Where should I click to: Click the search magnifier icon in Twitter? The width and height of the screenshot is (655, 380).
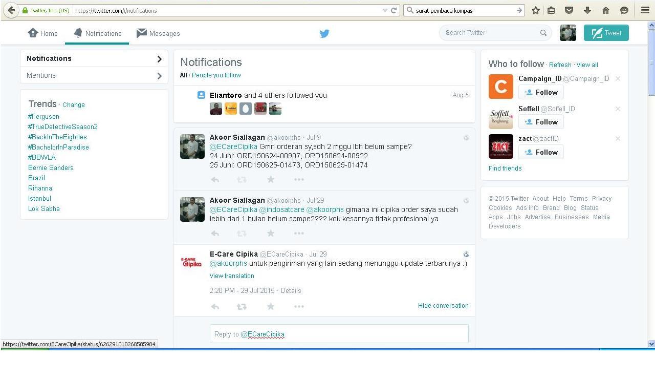pyautogui.click(x=543, y=33)
